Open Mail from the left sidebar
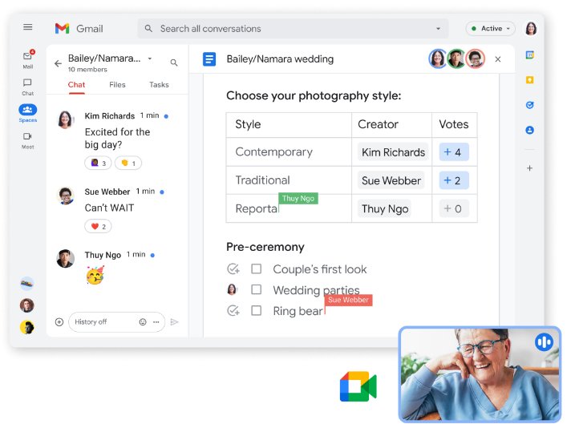 pyautogui.click(x=28, y=59)
